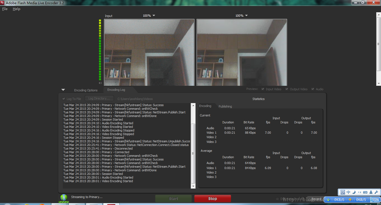Click the user account icon on IME toolbar
This screenshot has width=381, height=205.
(371, 192)
